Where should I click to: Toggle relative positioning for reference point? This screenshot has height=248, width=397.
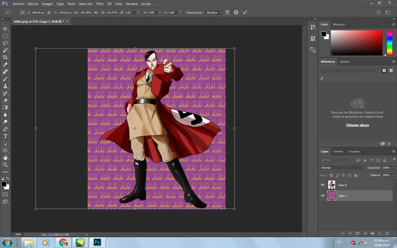[49, 13]
